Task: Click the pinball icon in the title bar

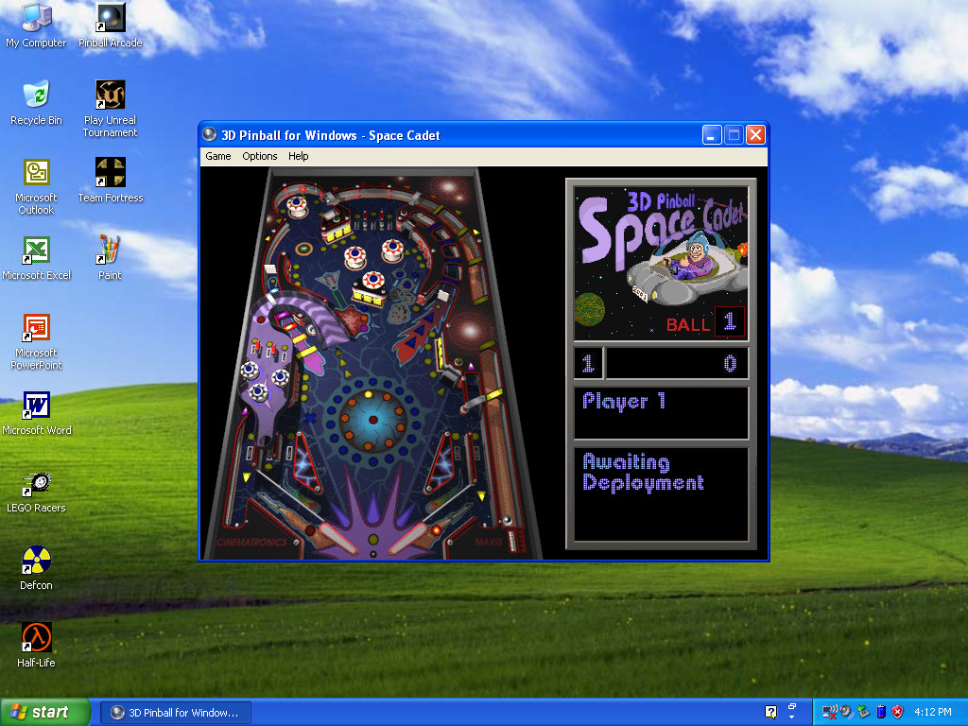Action: point(210,134)
